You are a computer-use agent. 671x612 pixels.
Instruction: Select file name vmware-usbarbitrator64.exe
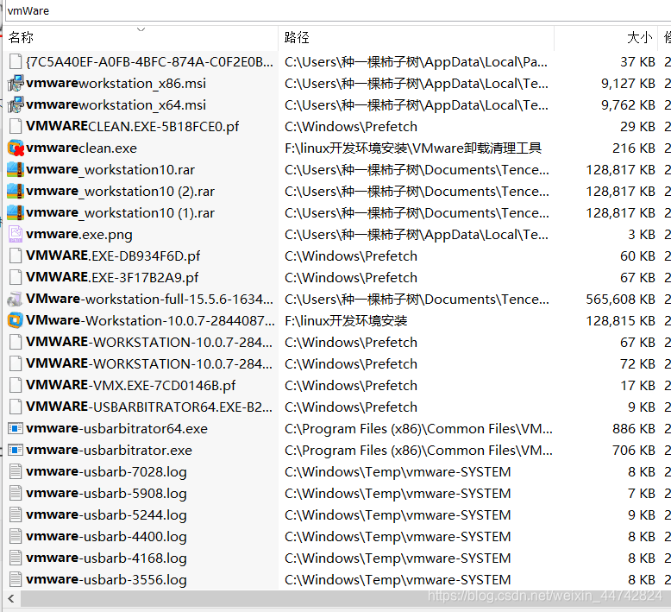point(116,428)
